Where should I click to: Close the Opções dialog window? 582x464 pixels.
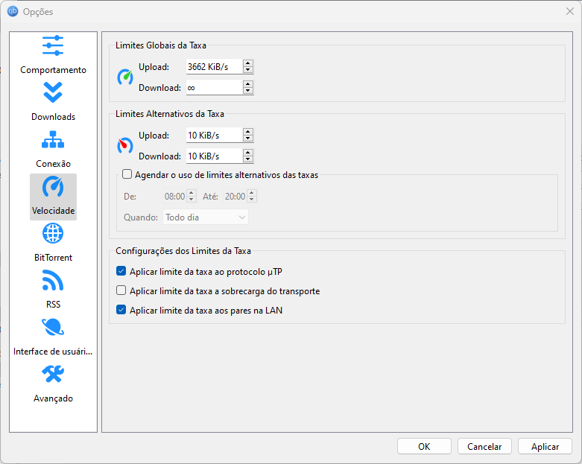point(570,11)
